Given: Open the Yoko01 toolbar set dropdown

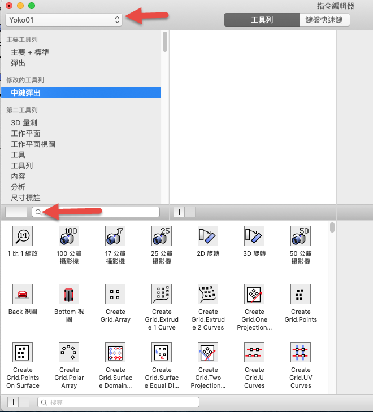Looking at the screenshot, I should coord(64,20).
